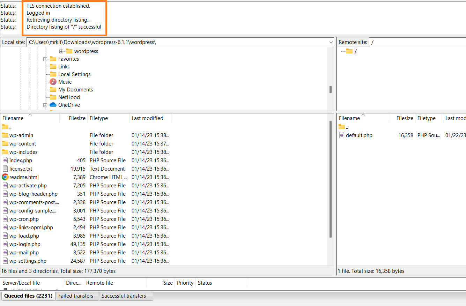Viewport: 466px width, 306px height.
Task: Select the index.php file icon
Action: point(5,161)
